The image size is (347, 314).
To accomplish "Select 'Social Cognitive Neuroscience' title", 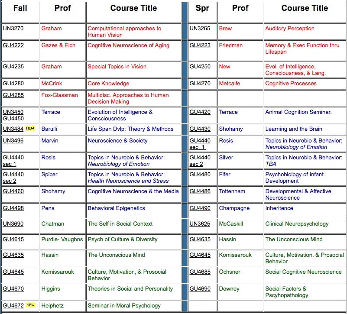I will point(303,272).
